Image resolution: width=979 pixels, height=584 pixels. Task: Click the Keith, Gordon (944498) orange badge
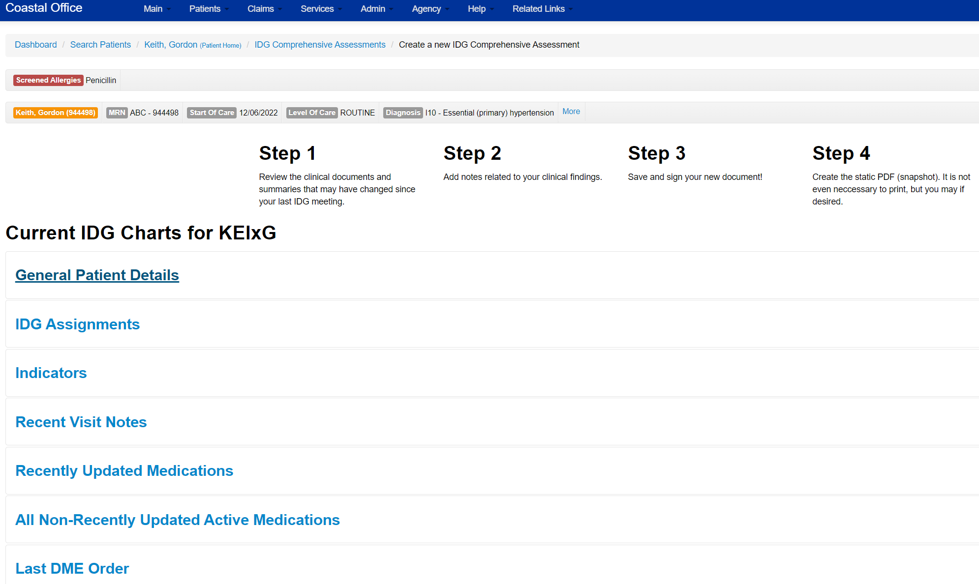[56, 113]
